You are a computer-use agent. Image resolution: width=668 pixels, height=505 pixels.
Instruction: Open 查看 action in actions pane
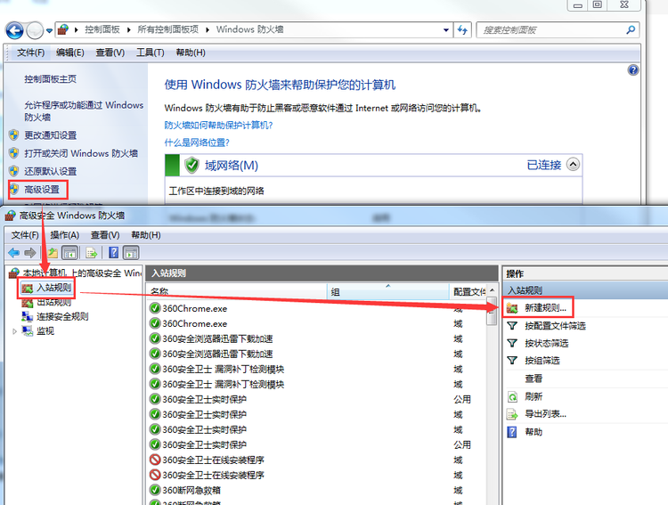534,379
